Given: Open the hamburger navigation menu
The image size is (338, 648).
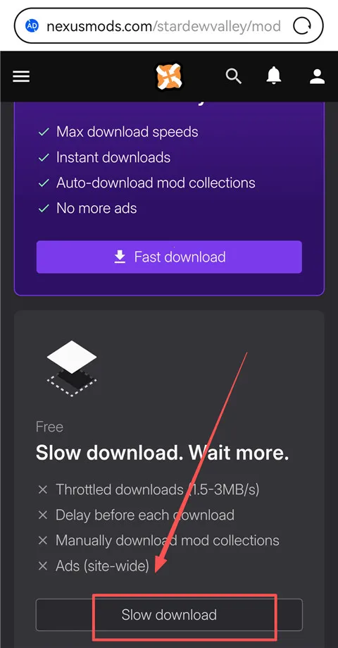Looking at the screenshot, I should point(21,76).
